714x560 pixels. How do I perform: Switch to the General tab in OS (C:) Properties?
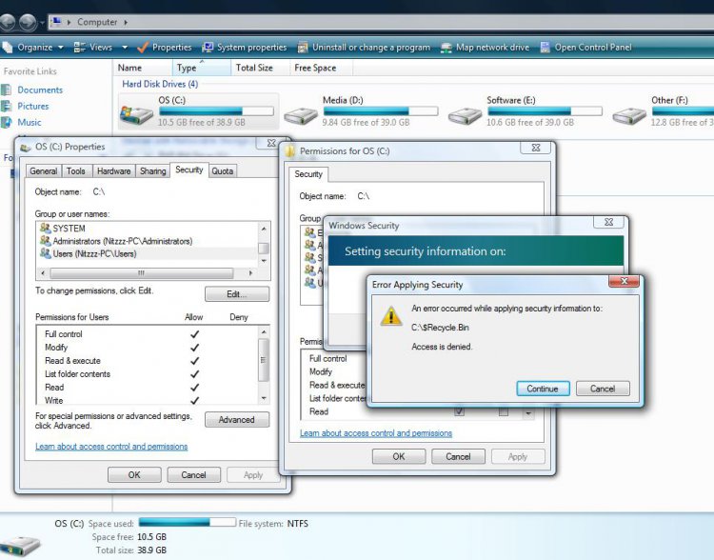click(x=43, y=170)
